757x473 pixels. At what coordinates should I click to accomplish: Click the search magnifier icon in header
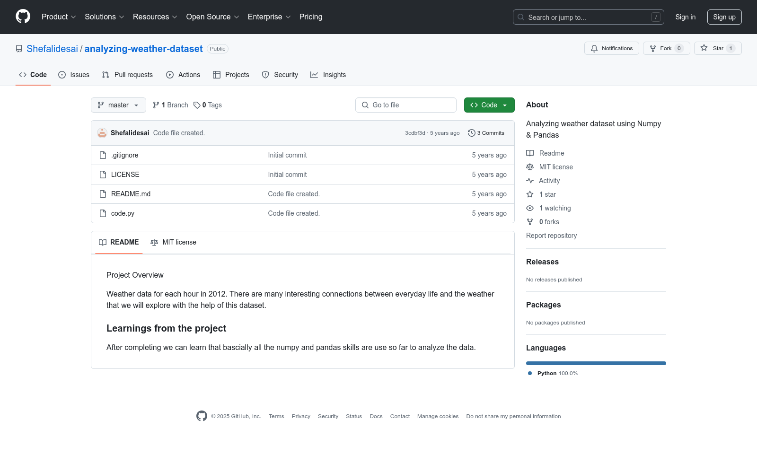click(521, 17)
